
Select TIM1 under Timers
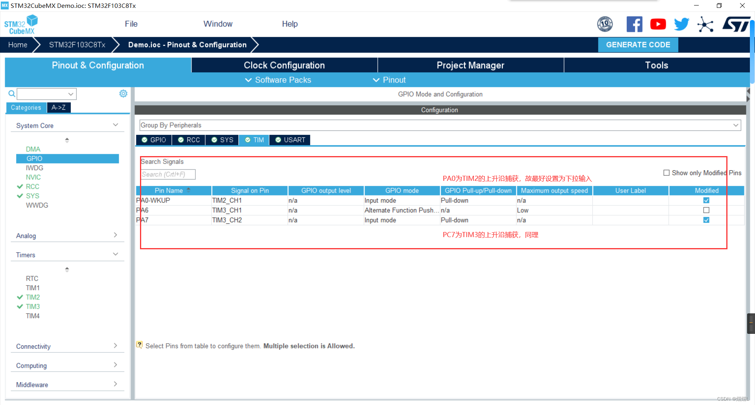pyautogui.click(x=33, y=288)
